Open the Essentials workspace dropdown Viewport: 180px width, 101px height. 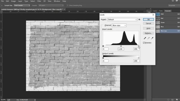point(174,6)
